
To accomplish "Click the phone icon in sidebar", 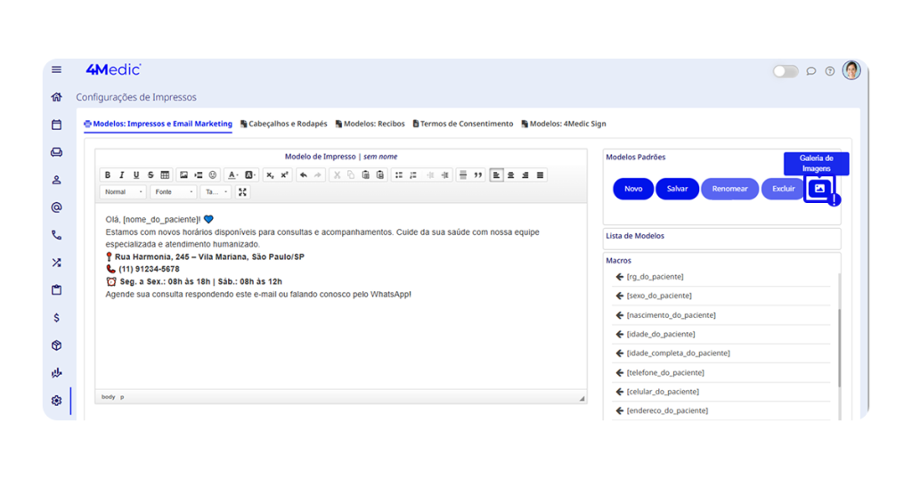I will pos(57,235).
